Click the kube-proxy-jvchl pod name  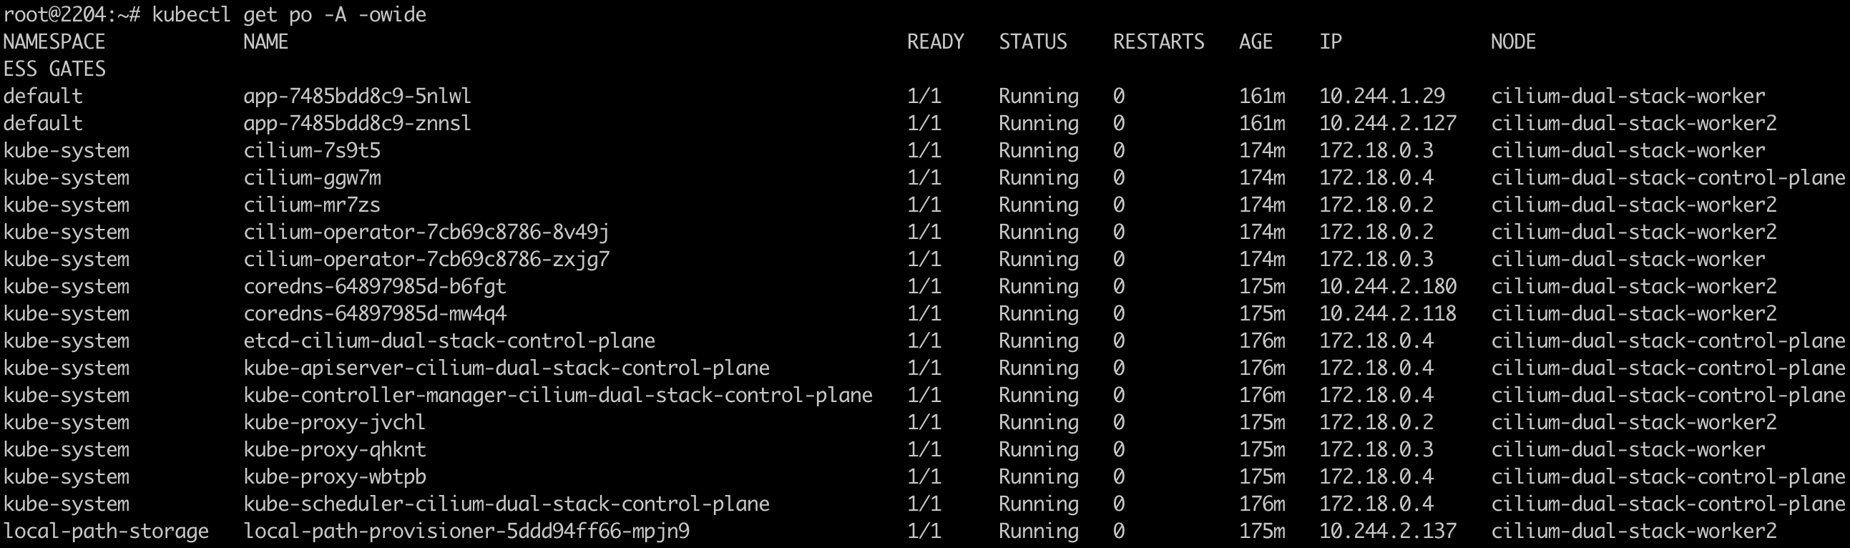pyautogui.click(x=334, y=422)
